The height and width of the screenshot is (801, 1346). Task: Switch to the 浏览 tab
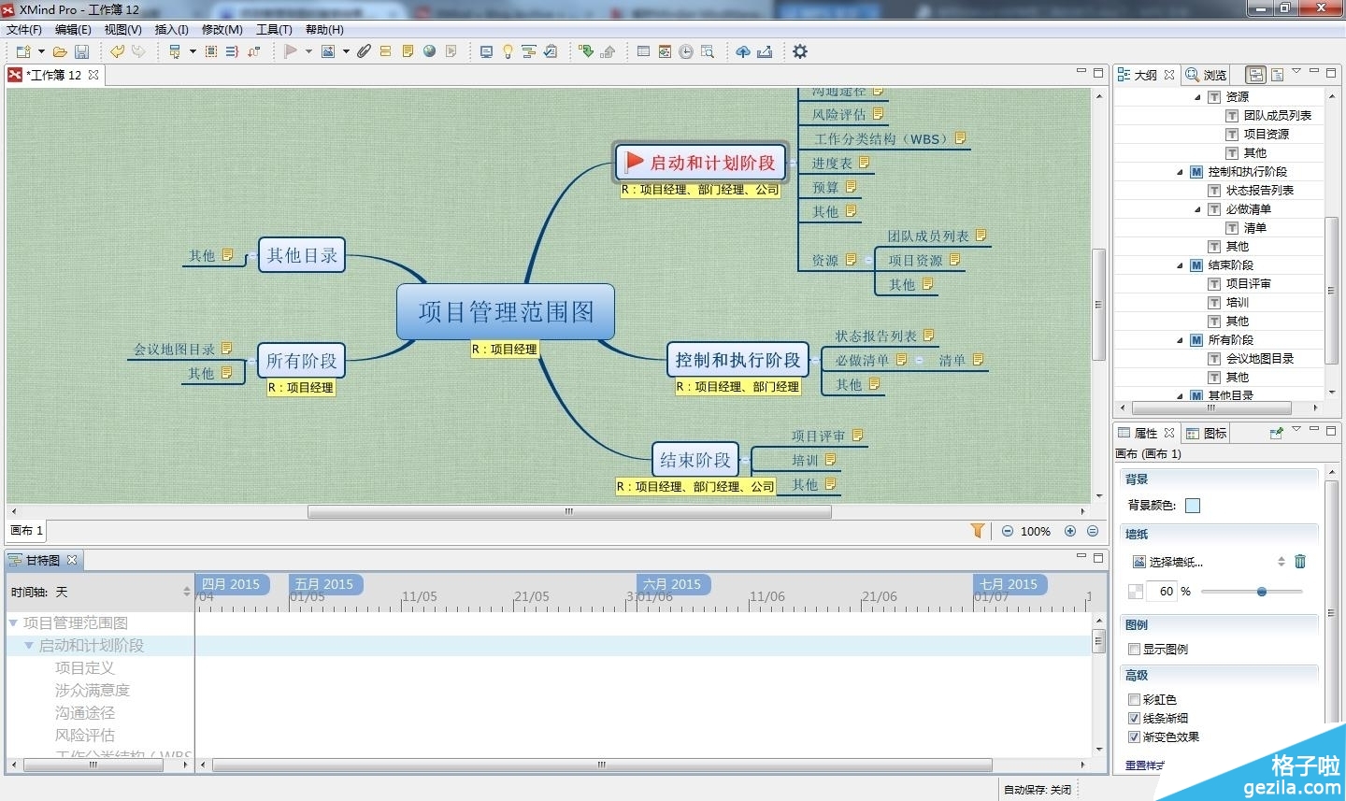click(1207, 75)
